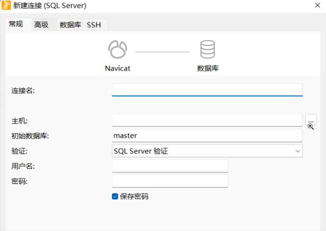This screenshot has width=326, height=231.
Task: Click the 主机 host input field
Action: point(207,120)
